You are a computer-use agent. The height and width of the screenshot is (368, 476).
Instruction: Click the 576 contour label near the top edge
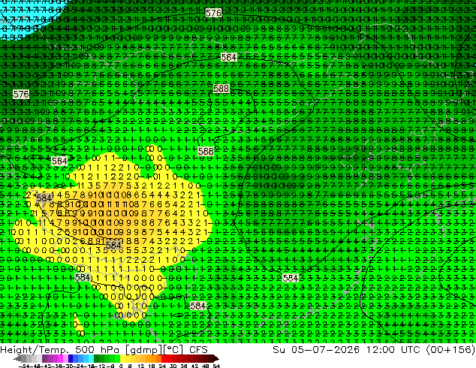[213, 13]
